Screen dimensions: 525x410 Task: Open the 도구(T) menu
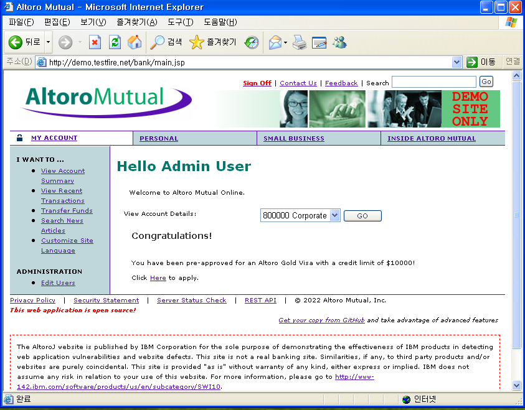[x=181, y=22]
